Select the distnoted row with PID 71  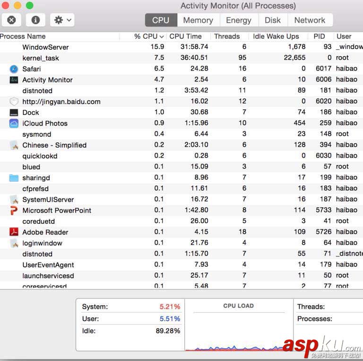[181, 254]
